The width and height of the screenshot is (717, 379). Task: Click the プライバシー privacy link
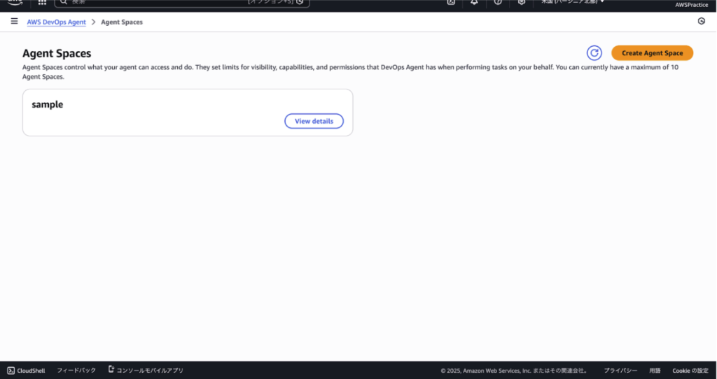pos(620,371)
